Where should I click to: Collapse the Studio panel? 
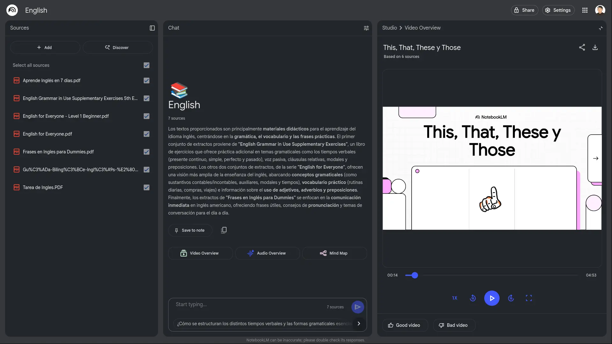coord(601,28)
